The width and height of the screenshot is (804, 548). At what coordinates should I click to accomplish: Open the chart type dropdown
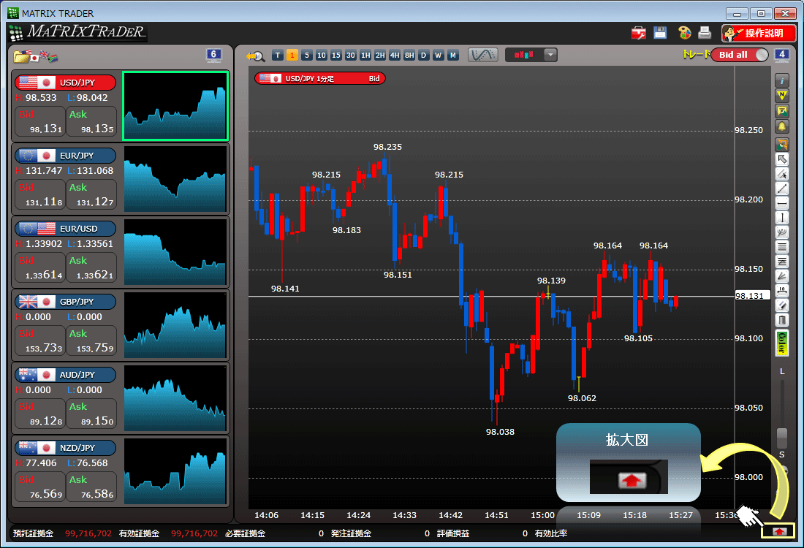click(550, 55)
